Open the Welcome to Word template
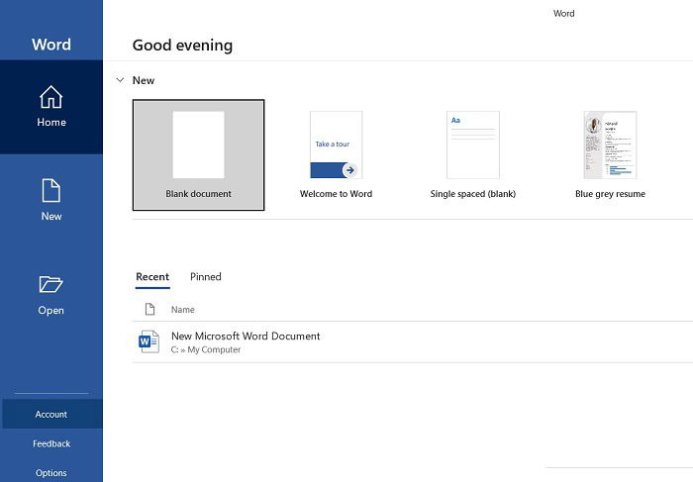Viewport: 693px width, 482px height. 336,155
